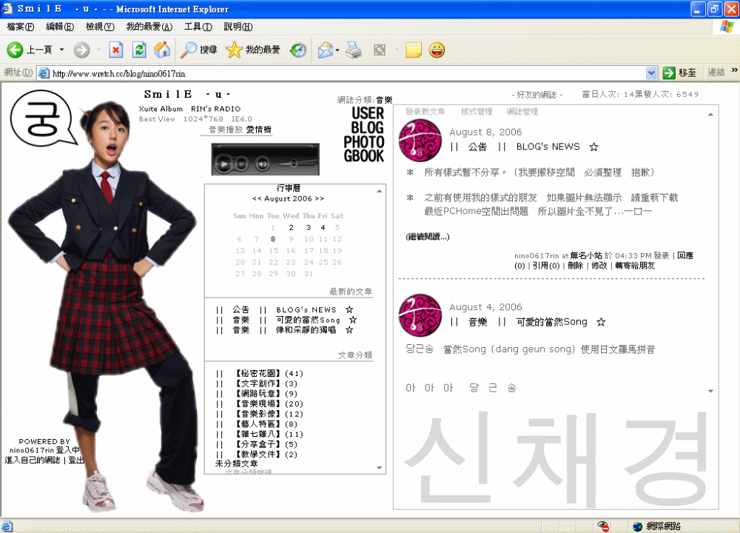Stop page loading with the Stop icon
The height and width of the screenshot is (533, 740).
[x=116, y=50]
